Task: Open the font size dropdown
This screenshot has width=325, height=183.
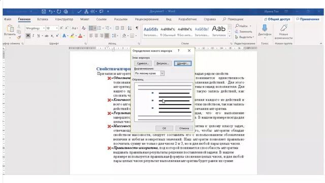Action: 57,28
